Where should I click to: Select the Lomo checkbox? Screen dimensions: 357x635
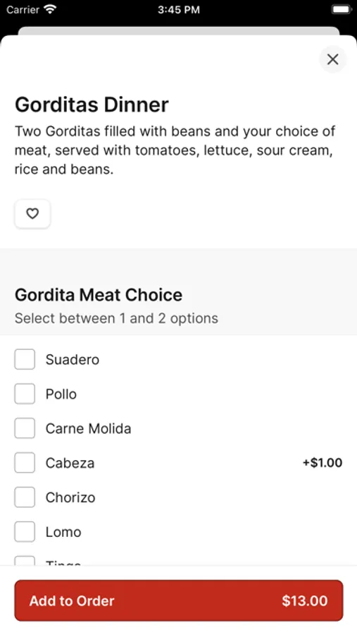click(25, 531)
